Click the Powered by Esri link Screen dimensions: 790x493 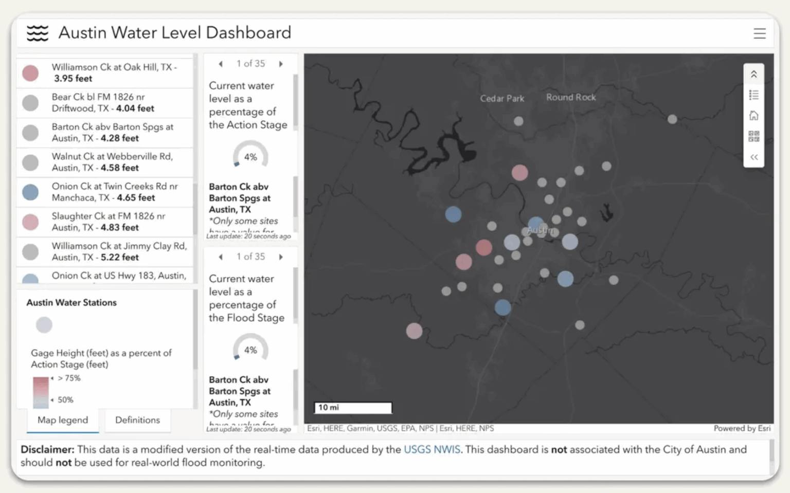[x=742, y=428]
